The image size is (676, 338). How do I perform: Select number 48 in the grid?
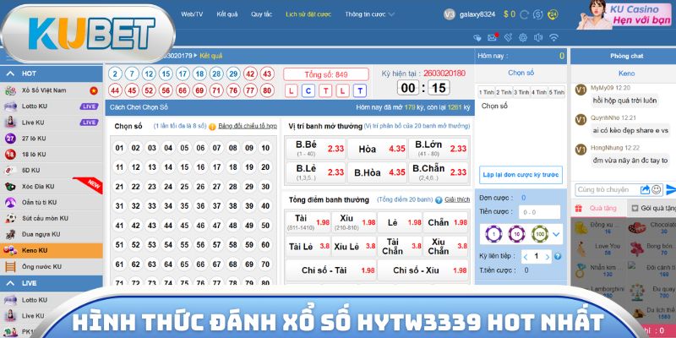click(233, 226)
